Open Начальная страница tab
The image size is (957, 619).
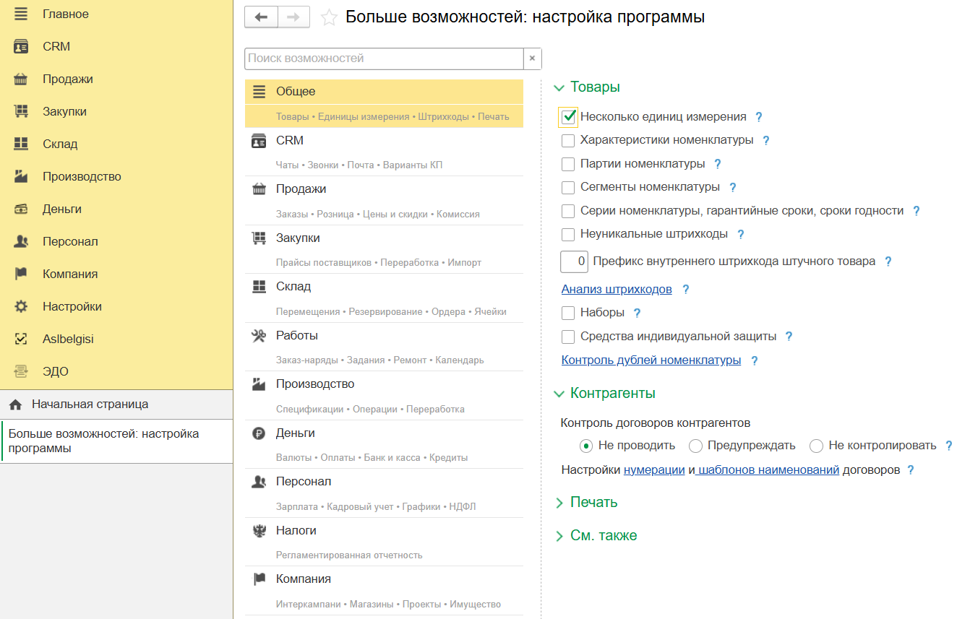[90, 404]
